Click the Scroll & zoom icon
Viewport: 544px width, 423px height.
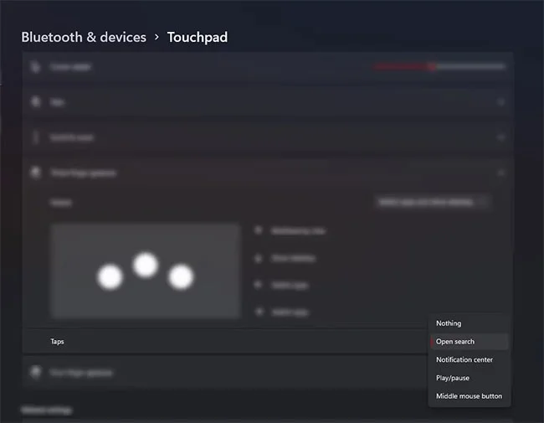(x=35, y=137)
